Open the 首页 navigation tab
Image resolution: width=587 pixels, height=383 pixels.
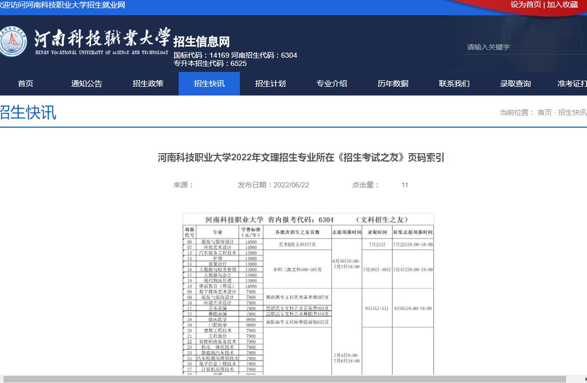pos(26,83)
